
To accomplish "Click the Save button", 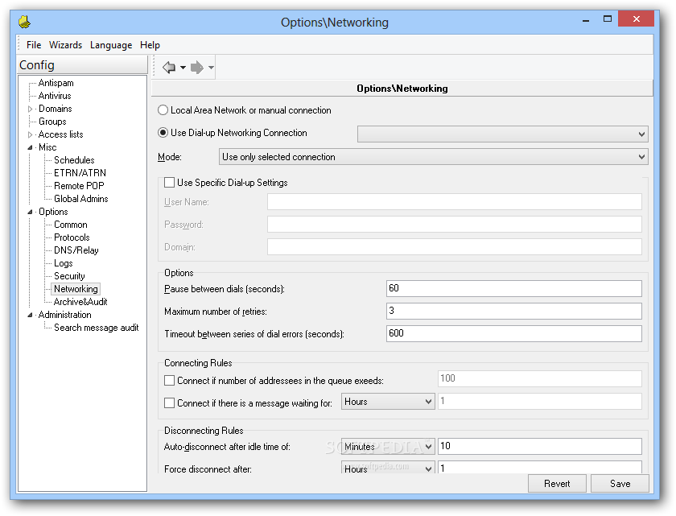I will (x=620, y=484).
